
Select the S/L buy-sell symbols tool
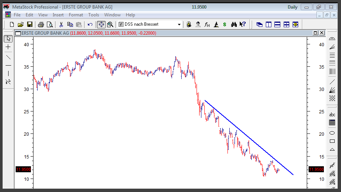pos(8,82)
